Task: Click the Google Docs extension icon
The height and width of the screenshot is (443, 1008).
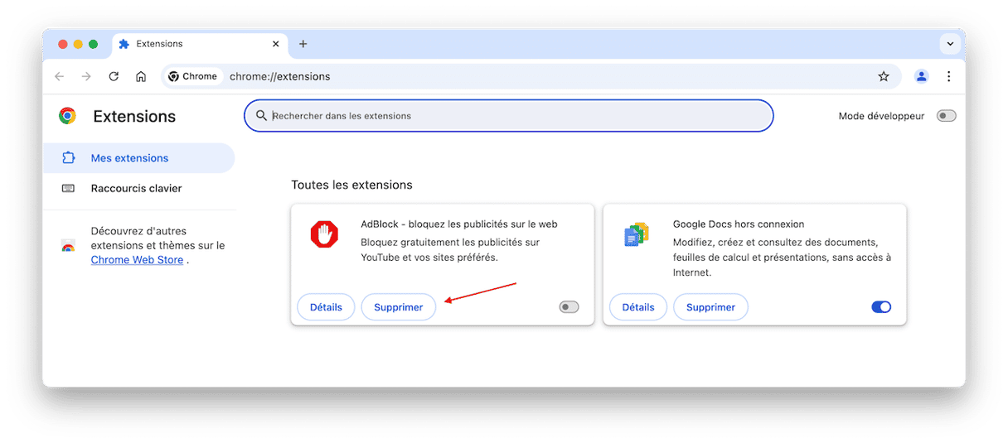Action: pyautogui.click(x=637, y=235)
